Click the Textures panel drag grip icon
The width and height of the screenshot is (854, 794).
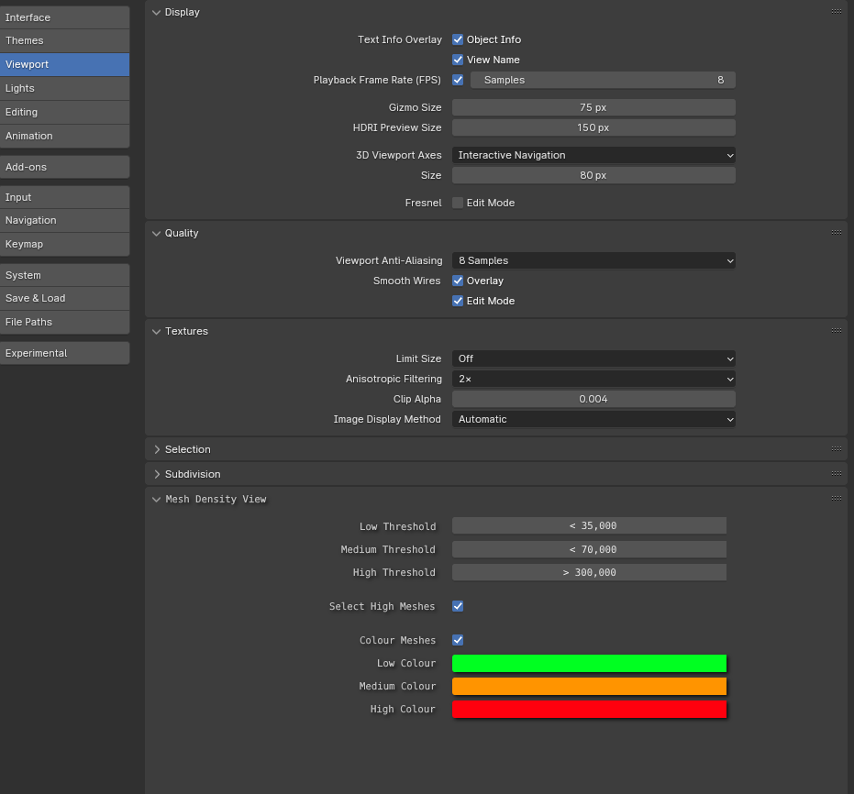[x=837, y=330]
